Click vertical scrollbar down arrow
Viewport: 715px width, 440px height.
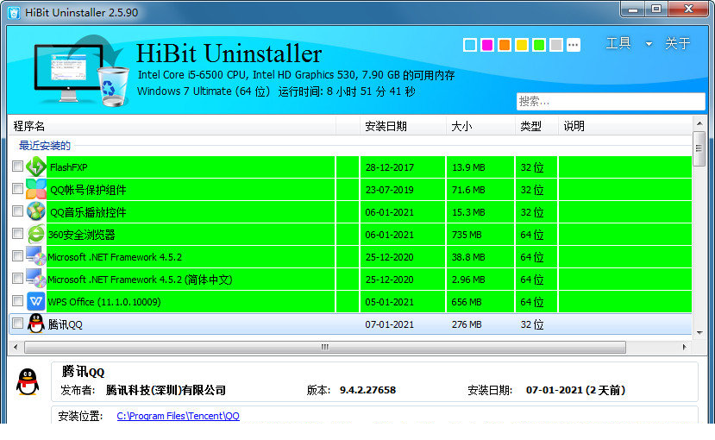click(x=699, y=332)
